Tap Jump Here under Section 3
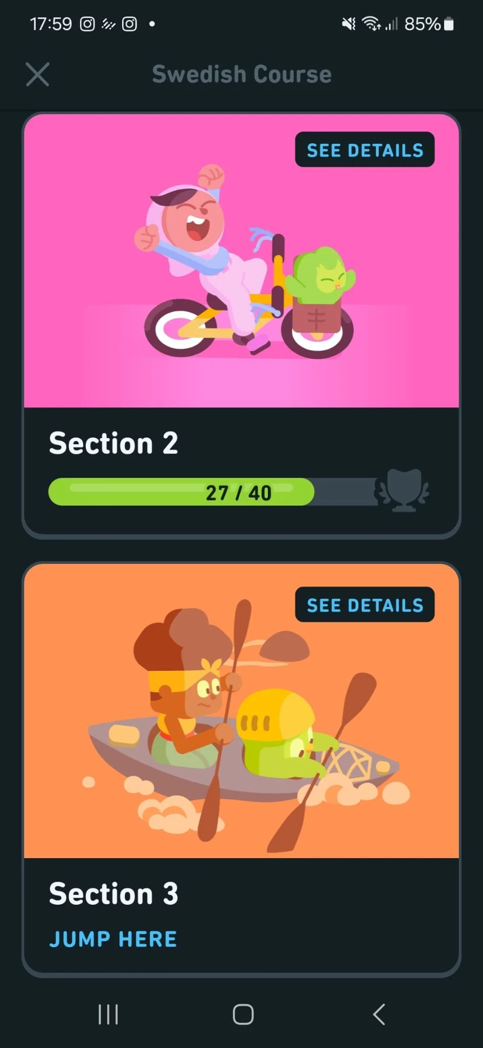 [113, 939]
